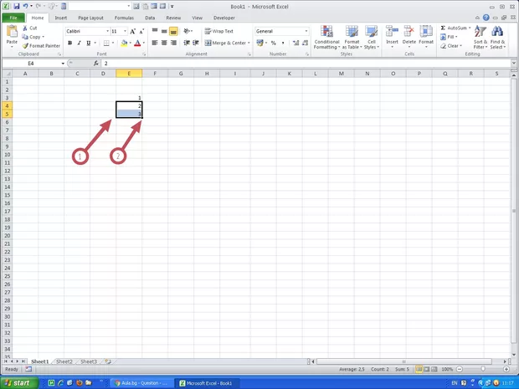This screenshot has height=389, width=519.
Task: Open Excel Help question mark
Action: coord(486,18)
